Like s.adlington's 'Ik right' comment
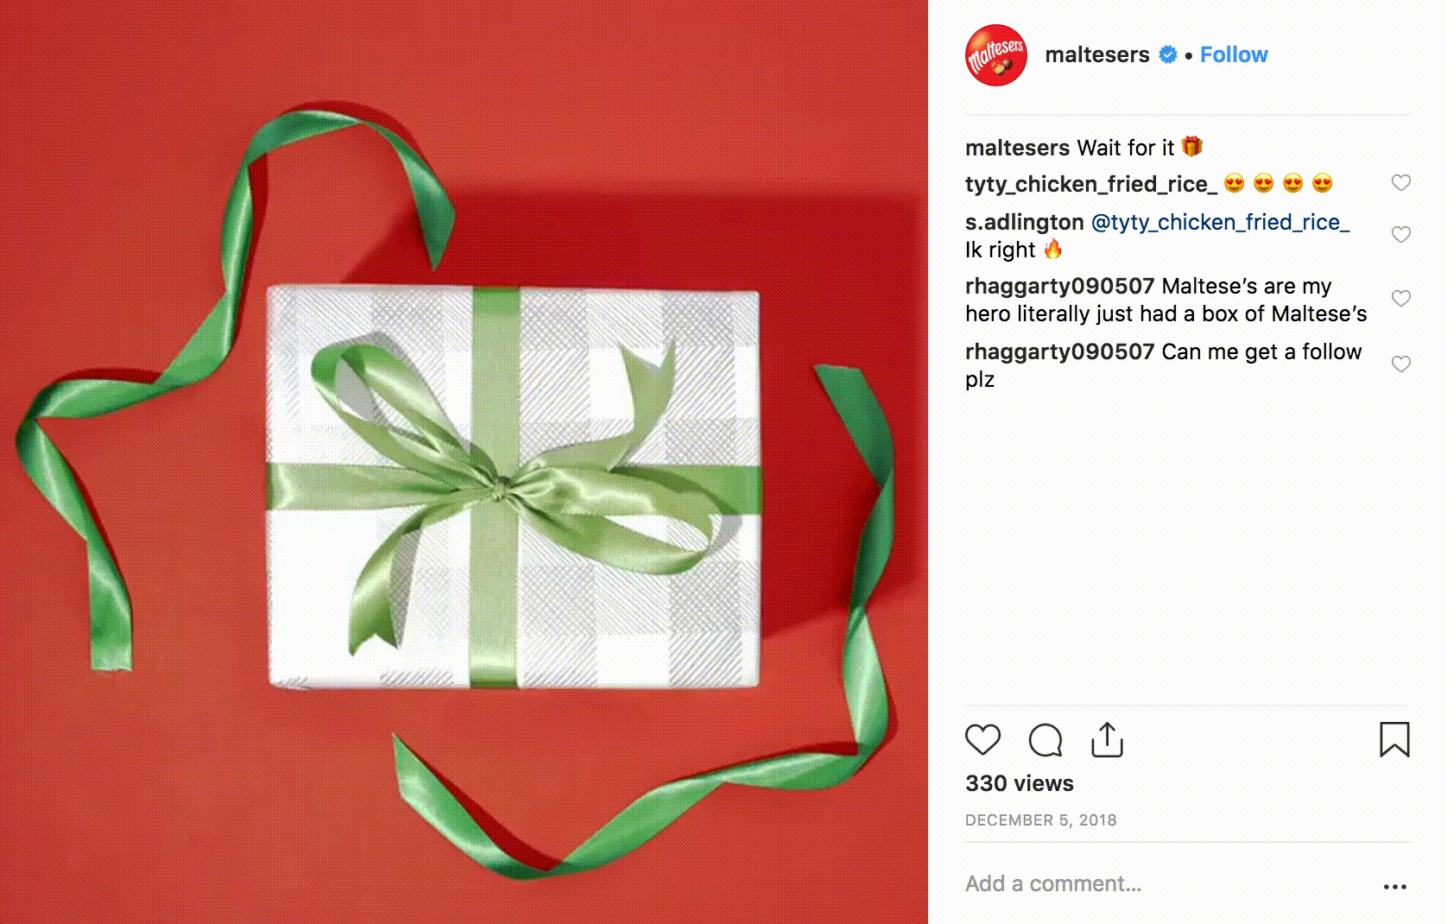Viewport: 1447px width, 924px height. click(1400, 234)
